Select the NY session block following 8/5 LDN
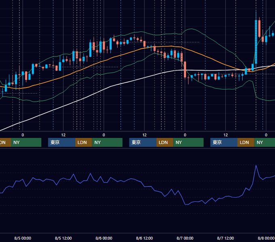The height and width of the screenshot is (242, 275). [107, 142]
